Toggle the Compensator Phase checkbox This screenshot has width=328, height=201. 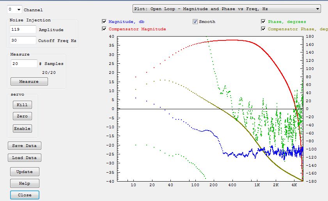[x=264, y=29]
